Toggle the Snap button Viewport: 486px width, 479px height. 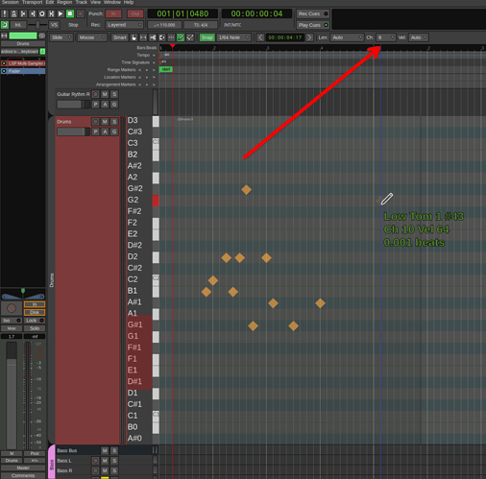coord(207,37)
